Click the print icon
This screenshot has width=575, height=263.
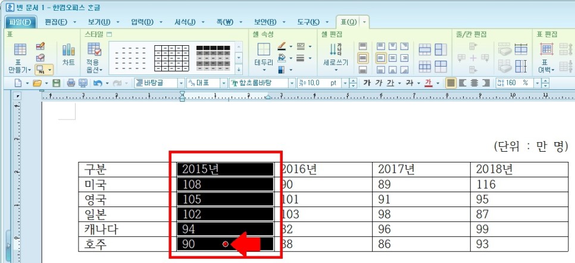(x=71, y=83)
